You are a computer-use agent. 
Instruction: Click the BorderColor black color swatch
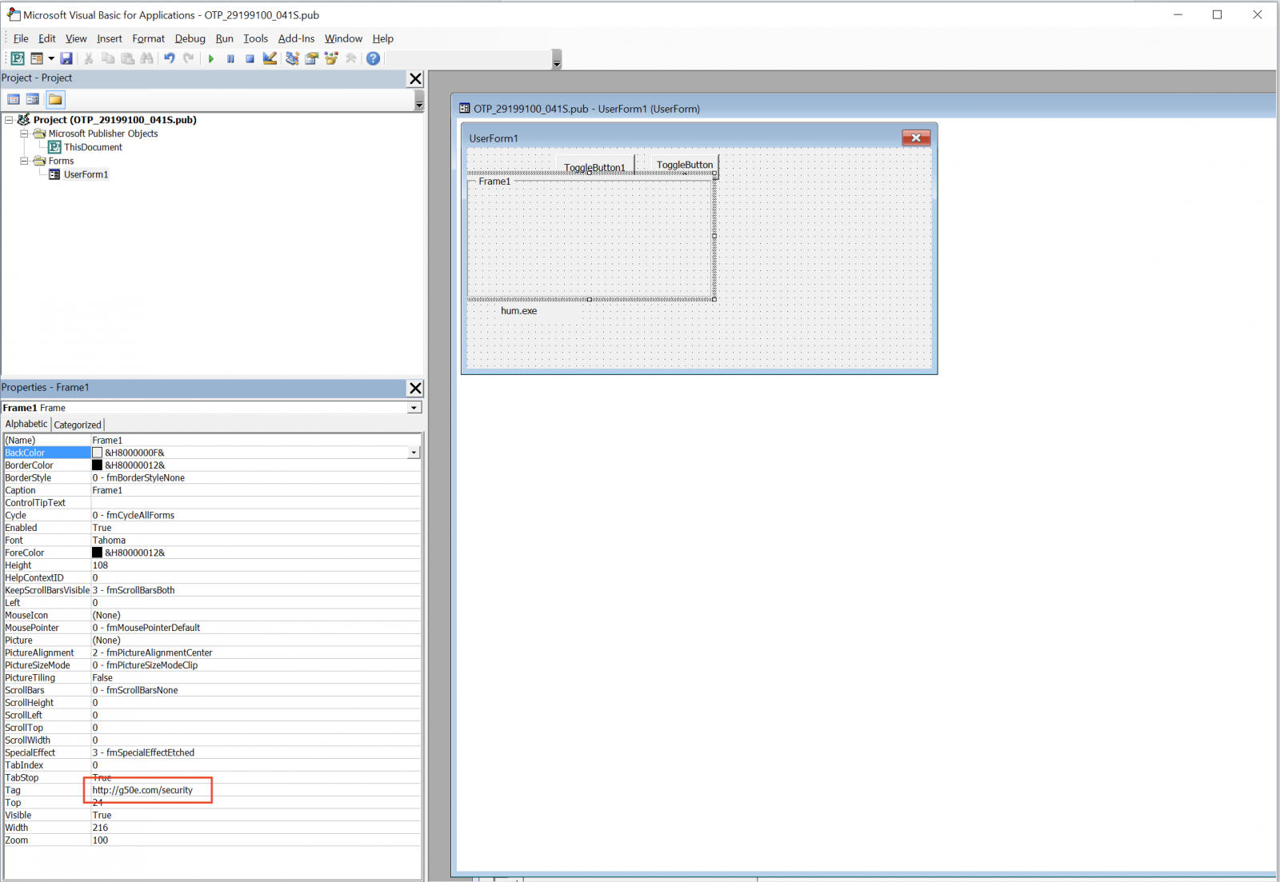click(x=98, y=465)
